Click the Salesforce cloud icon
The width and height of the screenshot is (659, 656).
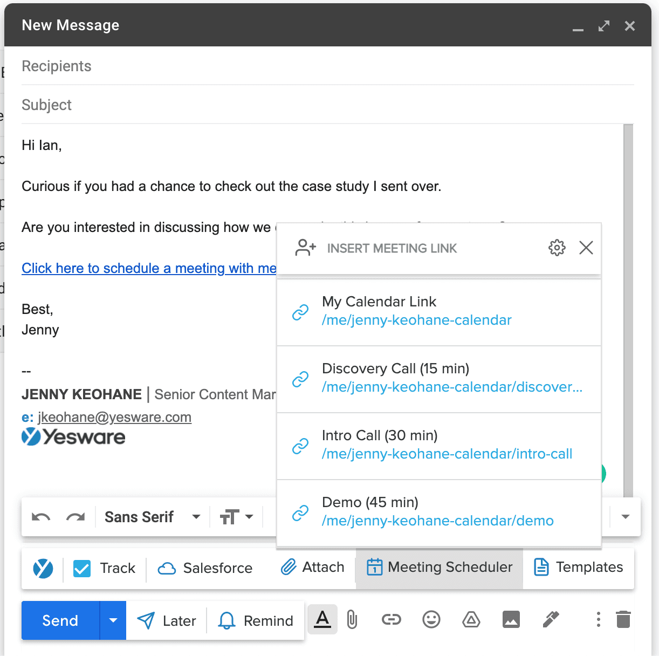coord(167,568)
